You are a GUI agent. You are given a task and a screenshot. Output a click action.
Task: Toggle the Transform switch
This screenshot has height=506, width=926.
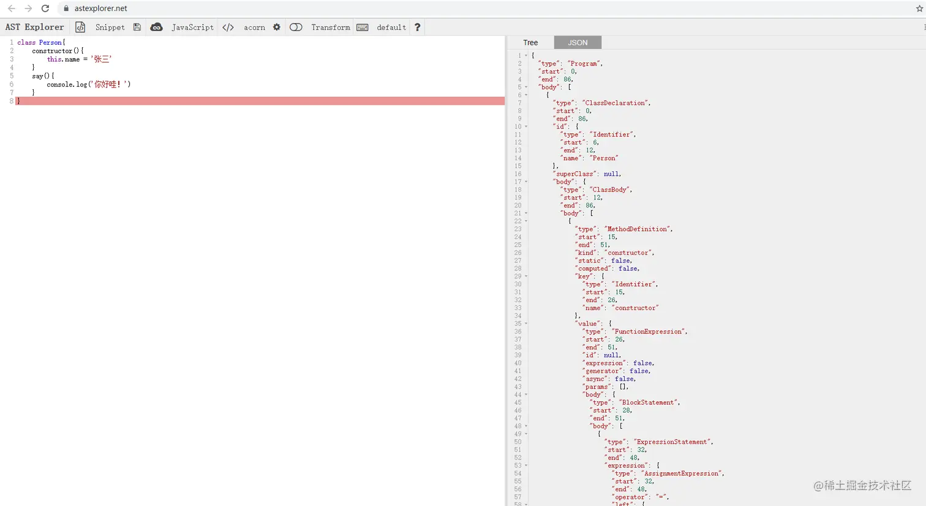tap(296, 27)
